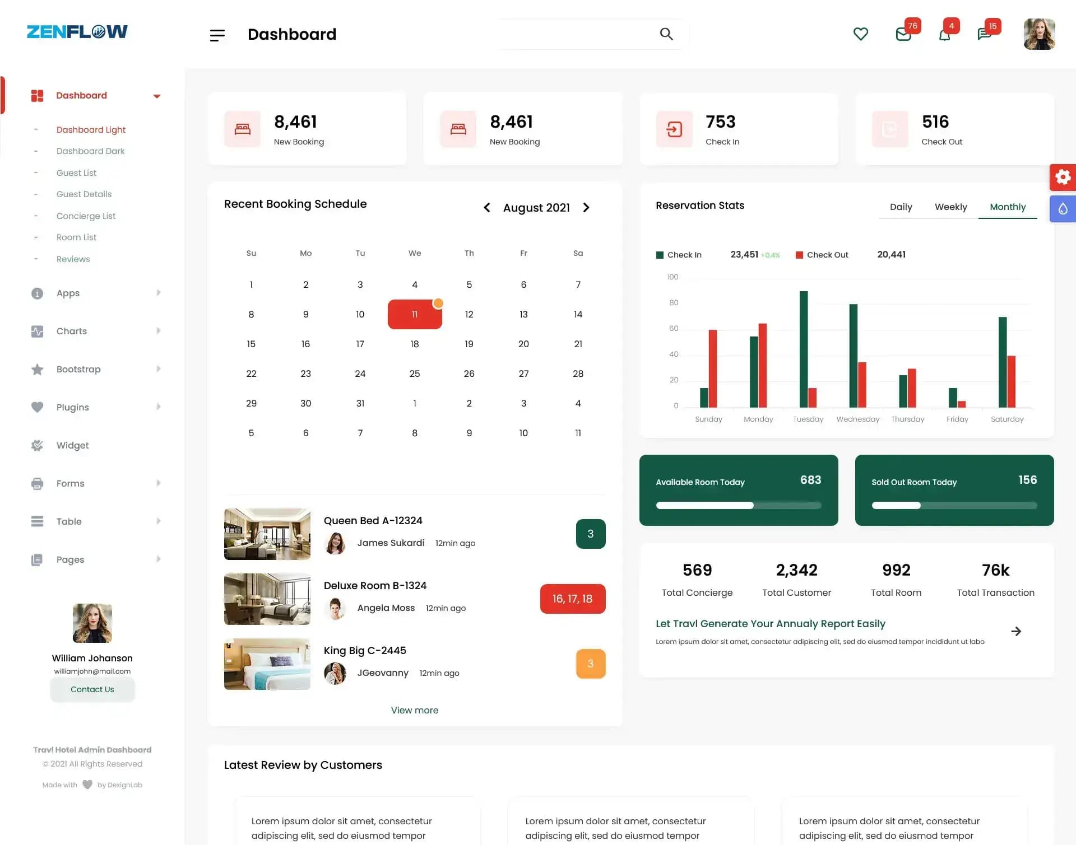Viewport: 1076px width, 845px height.
Task: Open the blue droplet theme button
Action: tap(1063, 209)
